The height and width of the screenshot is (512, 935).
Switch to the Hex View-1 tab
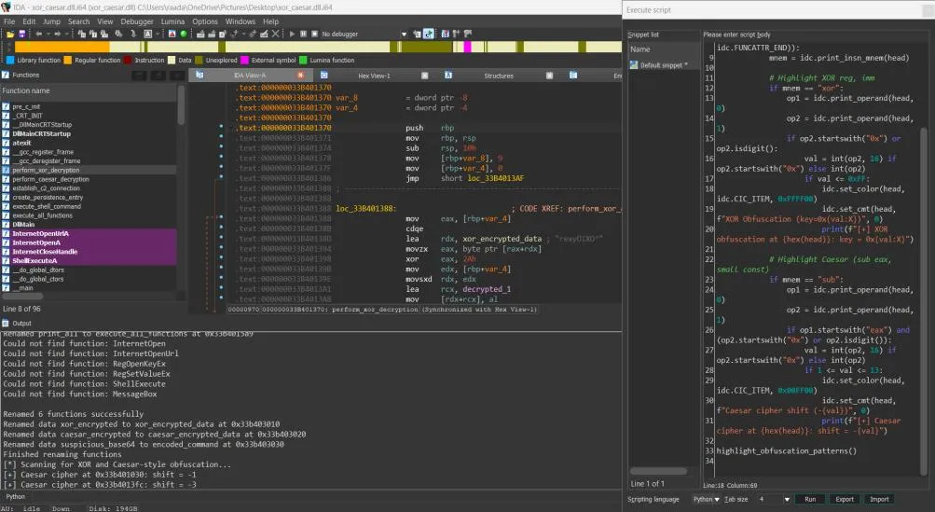(374, 76)
